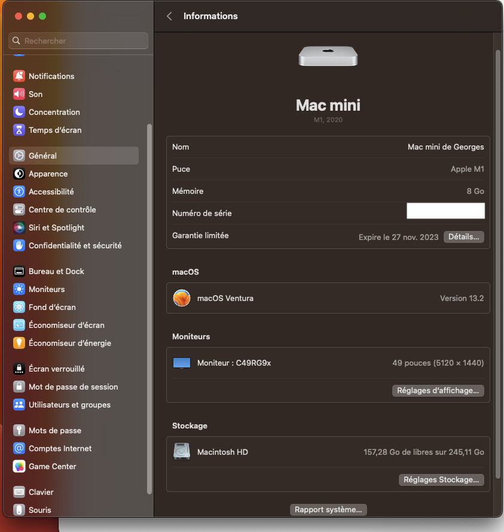The width and height of the screenshot is (504, 532).
Task: Go back with the chevron arrow
Action: 169,16
